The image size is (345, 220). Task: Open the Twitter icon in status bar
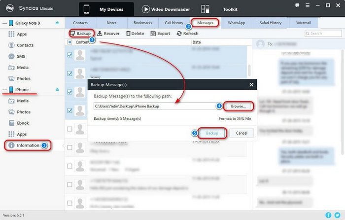click(337, 215)
